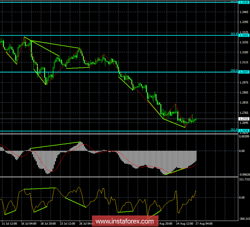Viewport: 250px width, 227px height.
Task: Click the CCI lower bound label -360.315
Action: point(244,219)
